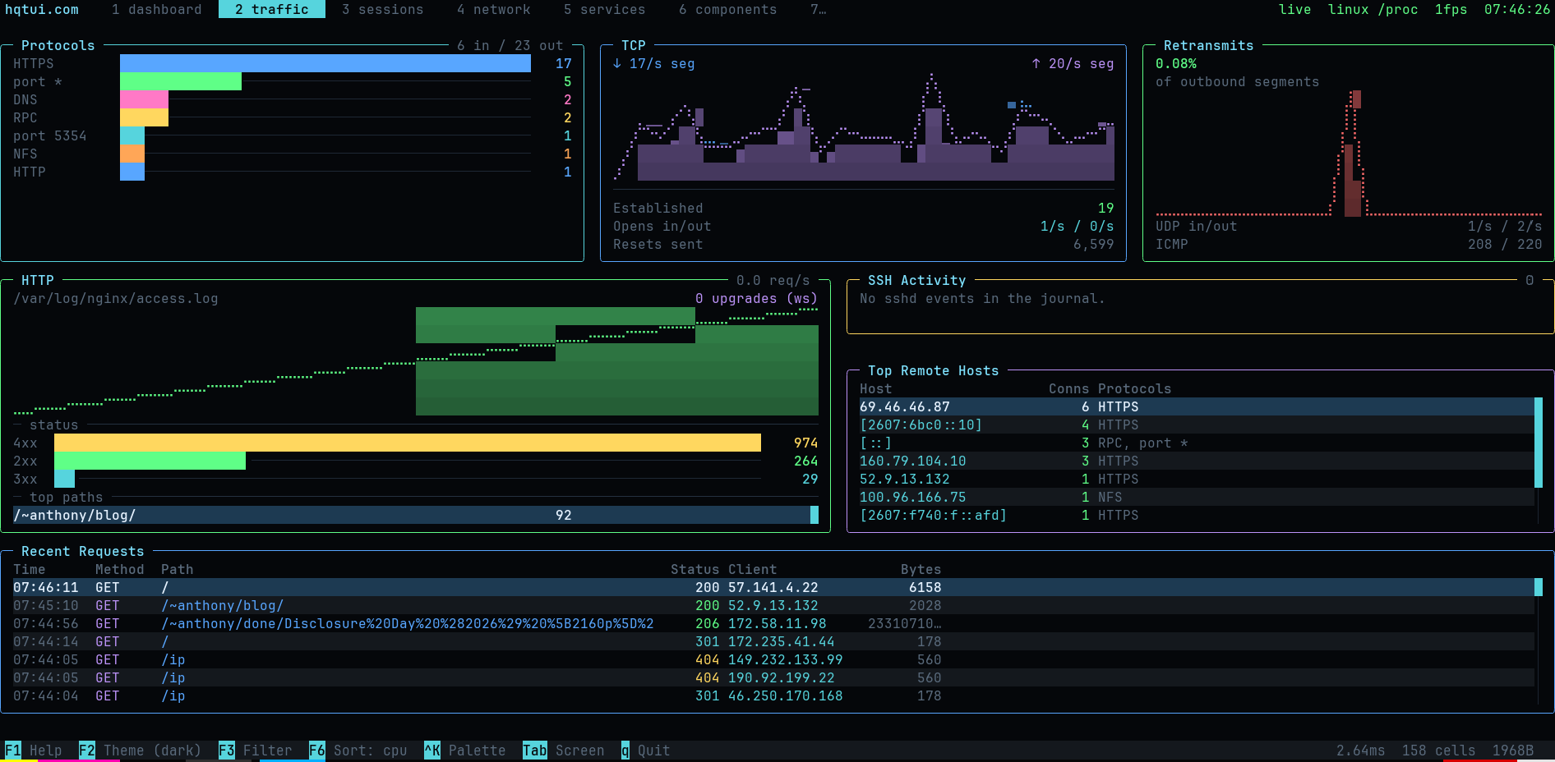Show more tabs via the 7… item

[x=819, y=9]
